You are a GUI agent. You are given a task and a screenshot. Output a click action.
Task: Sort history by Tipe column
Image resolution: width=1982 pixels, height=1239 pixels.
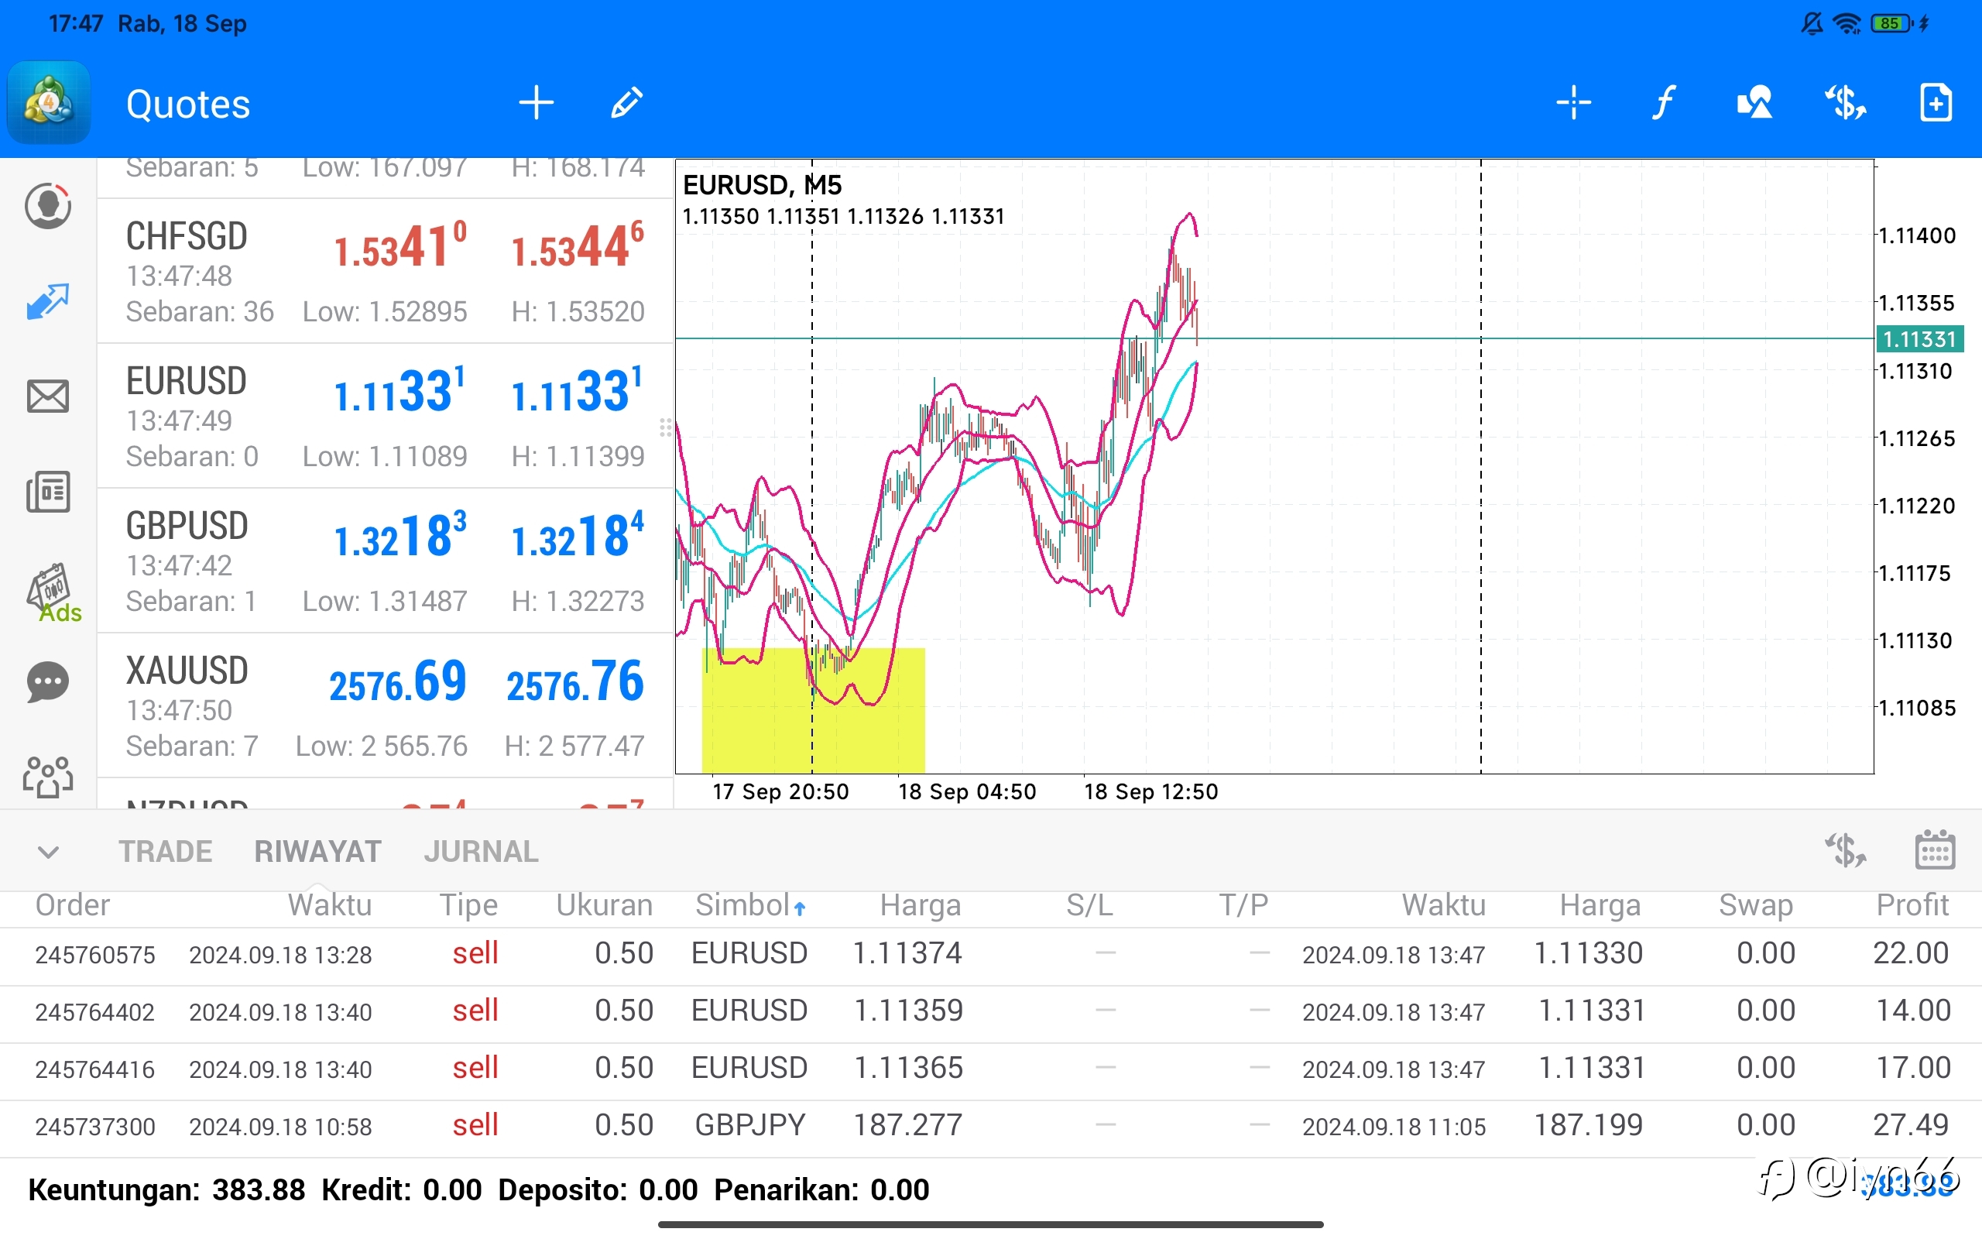[468, 905]
